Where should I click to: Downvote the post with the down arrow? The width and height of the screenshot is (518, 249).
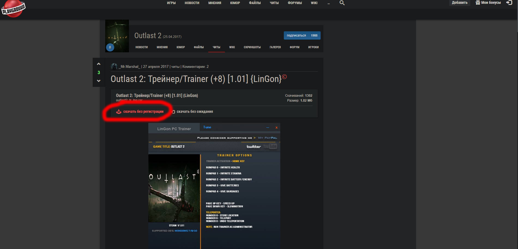99,81
